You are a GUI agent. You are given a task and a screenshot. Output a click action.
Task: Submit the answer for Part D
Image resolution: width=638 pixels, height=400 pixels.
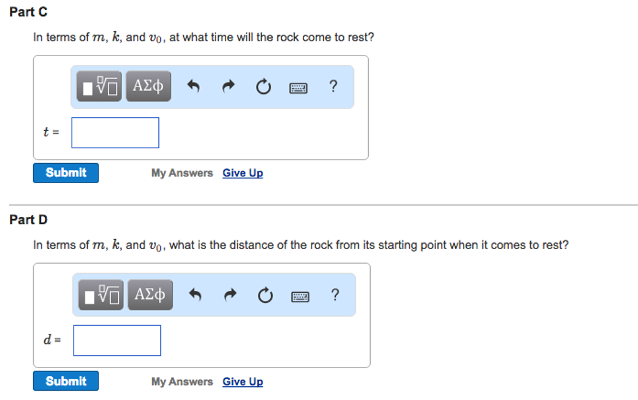pyautogui.click(x=65, y=381)
